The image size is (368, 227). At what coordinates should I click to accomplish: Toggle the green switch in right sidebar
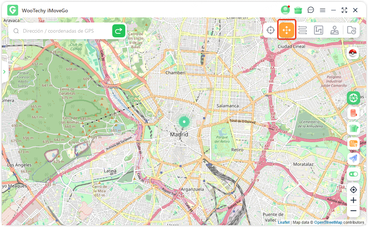[353, 174]
